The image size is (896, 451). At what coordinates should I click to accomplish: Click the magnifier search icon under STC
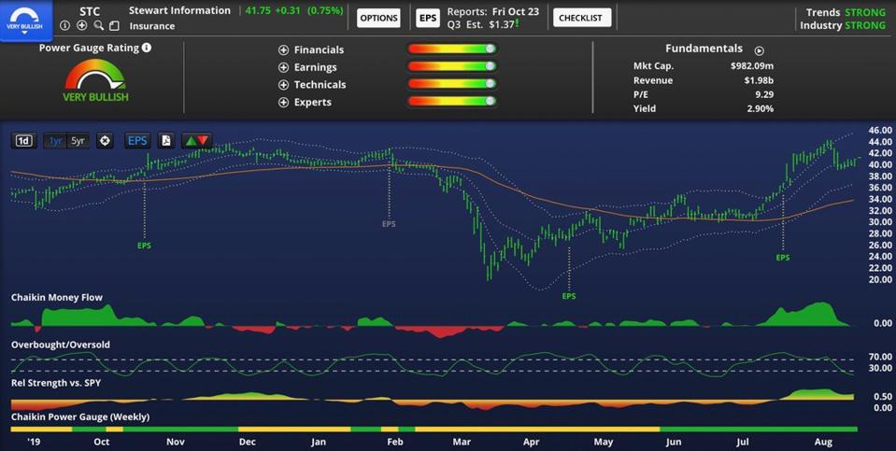[x=99, y=26]
